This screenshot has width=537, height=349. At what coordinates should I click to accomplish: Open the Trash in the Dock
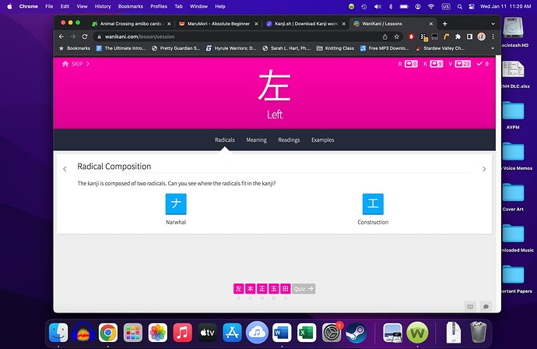(478, 332)
